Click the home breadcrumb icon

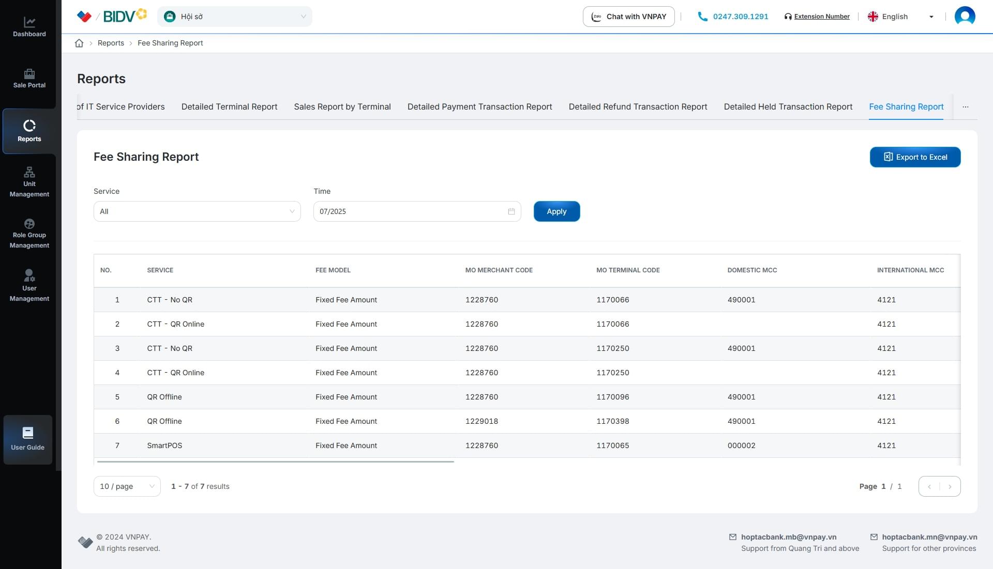[x=79, y=43]
